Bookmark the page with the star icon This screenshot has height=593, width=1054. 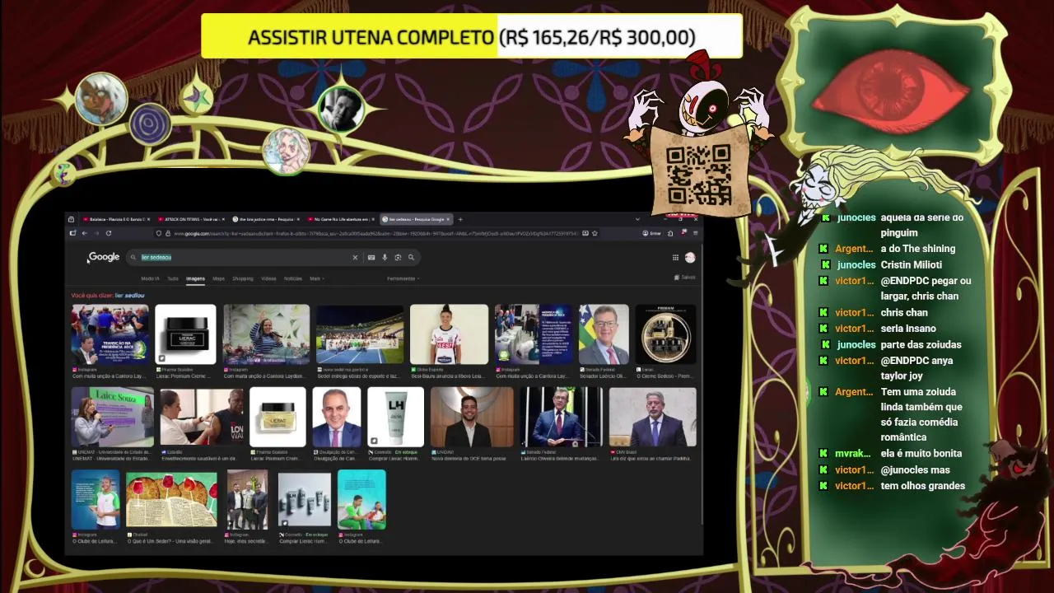click(x=595, y=233)
